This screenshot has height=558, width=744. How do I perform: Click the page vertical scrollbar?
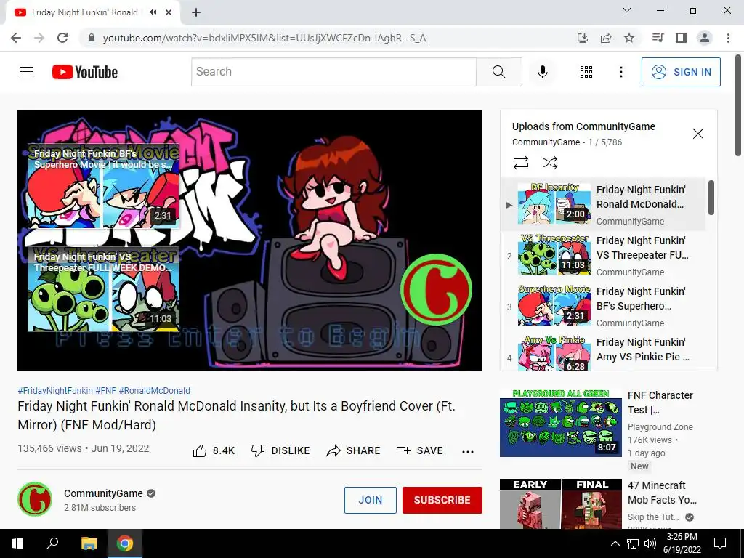pyautogui.click(x=738, y=105)
